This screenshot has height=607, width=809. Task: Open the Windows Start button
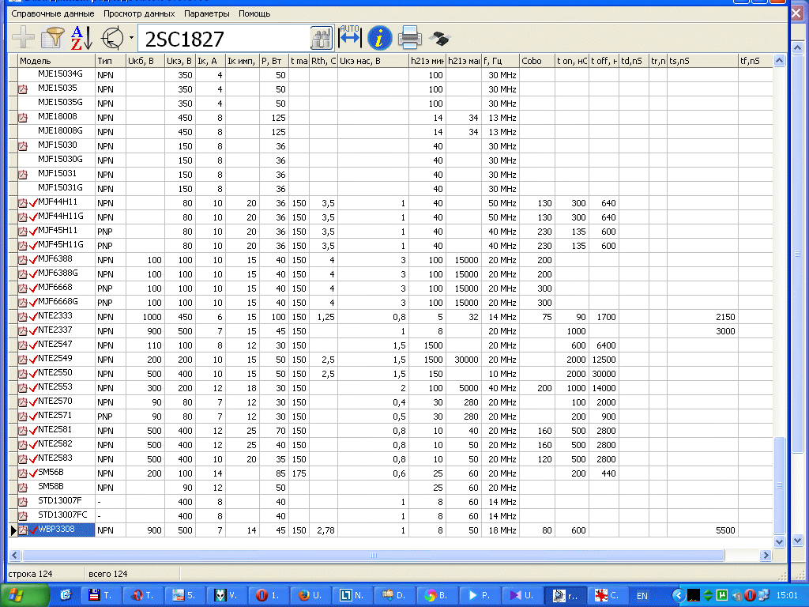coord(24,595)
